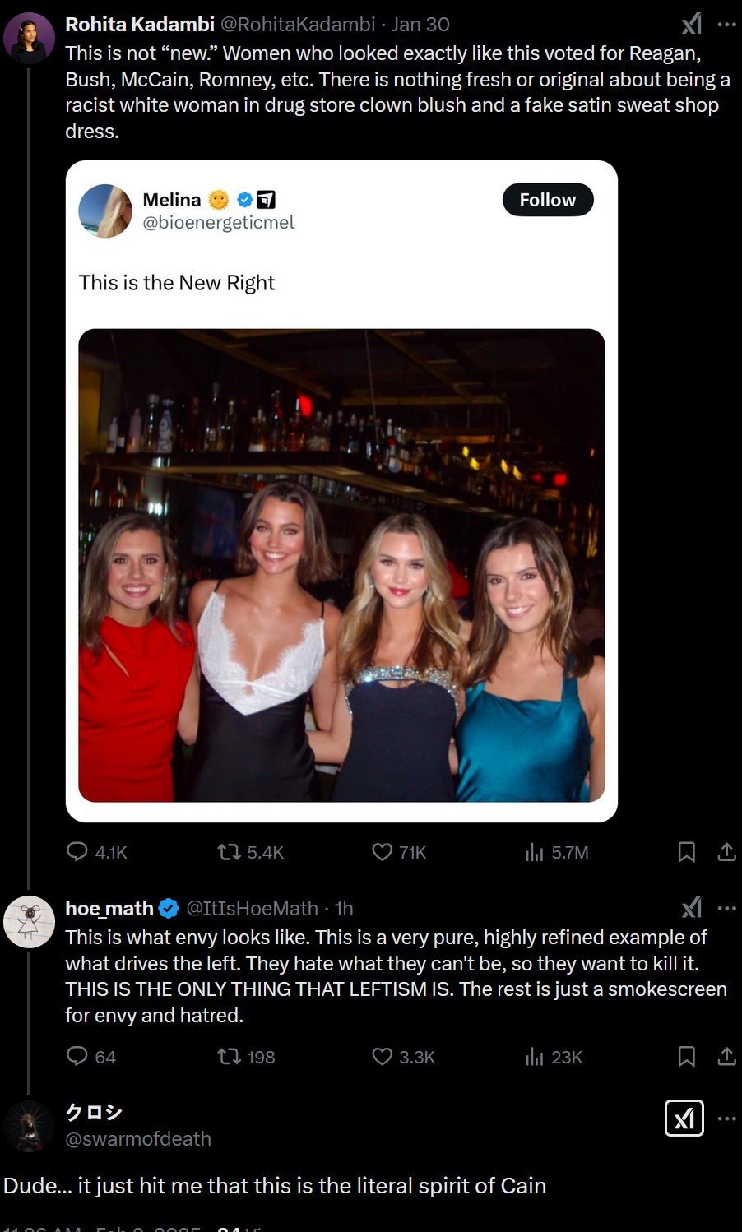
Task: Click Grok icon on swarmofdeath's post
Action: click(x=684, y=1119)
